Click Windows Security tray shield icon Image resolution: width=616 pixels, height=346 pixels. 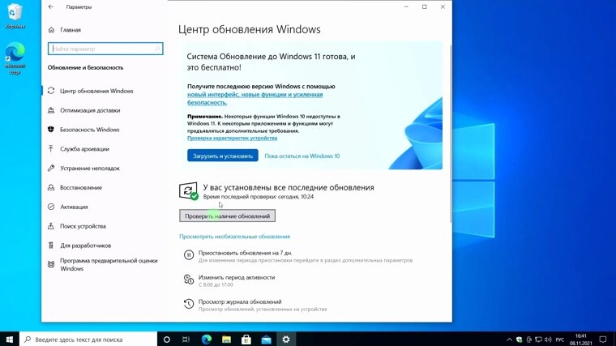click(x=519, y=340)
